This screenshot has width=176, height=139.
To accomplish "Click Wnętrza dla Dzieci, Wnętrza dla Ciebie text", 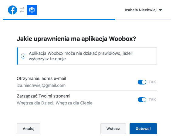I will (55, 103).
